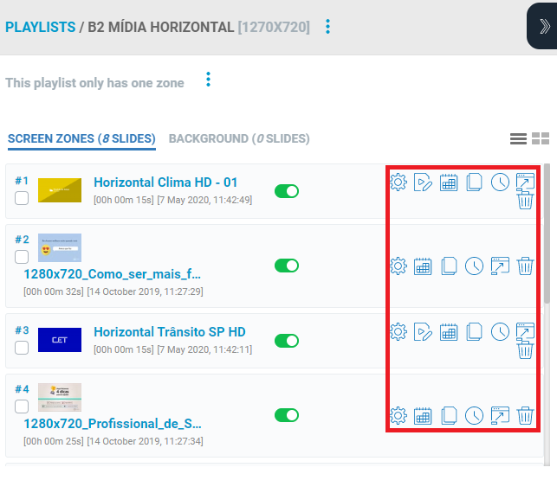Image resolution: width=557 pixels, height=493 pixels.
Task: Click the thumbnail of slide #4
Action: pos(60,397)
